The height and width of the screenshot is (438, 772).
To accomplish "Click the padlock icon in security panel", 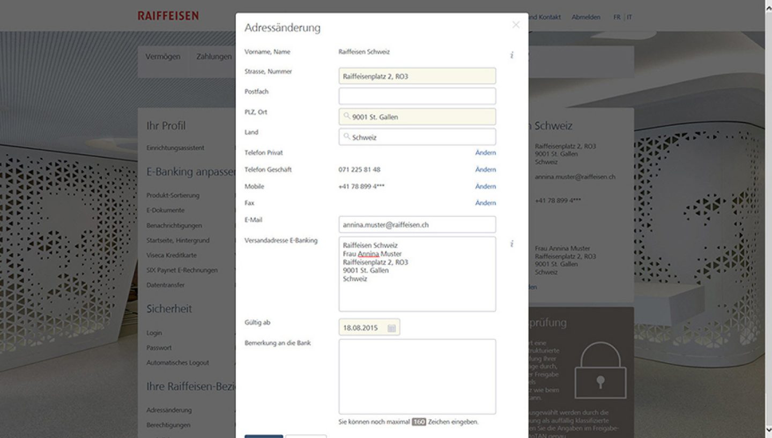I will pyautogui.click(x=600, y=371).
